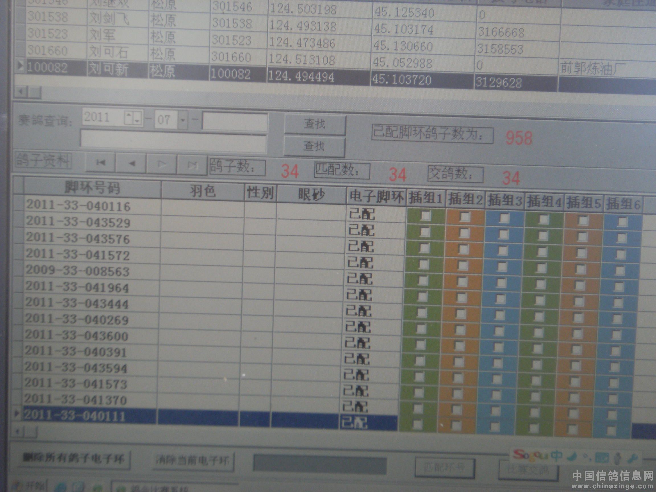Select the orange 插组2 cell for 2011-33-041573
The width and height of the screenshot is (656, 492).
(458, 393)
